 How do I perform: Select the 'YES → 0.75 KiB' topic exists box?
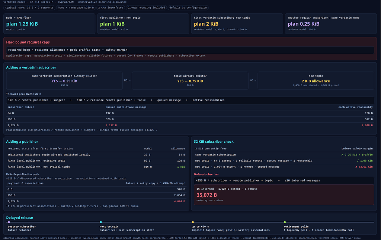190,80
